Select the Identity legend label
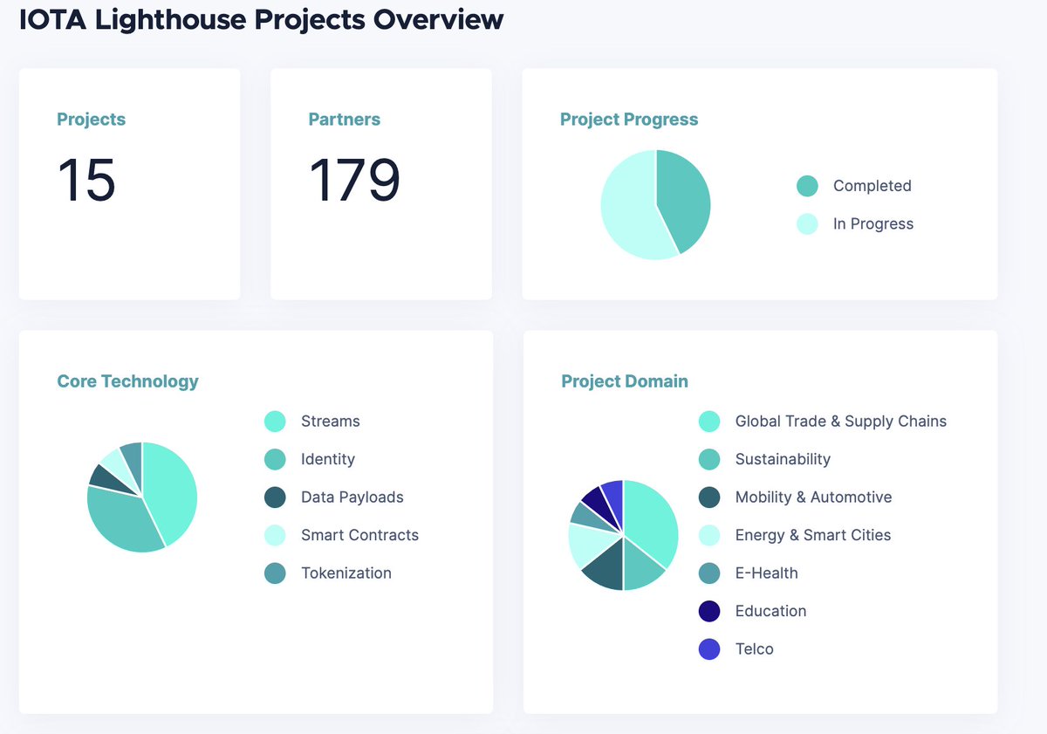The height and width of the screenshot is (734, 1047). (328, 459)
